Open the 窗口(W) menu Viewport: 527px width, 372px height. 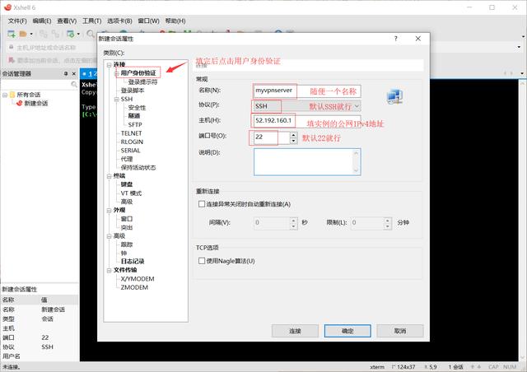tap(148, 21)
